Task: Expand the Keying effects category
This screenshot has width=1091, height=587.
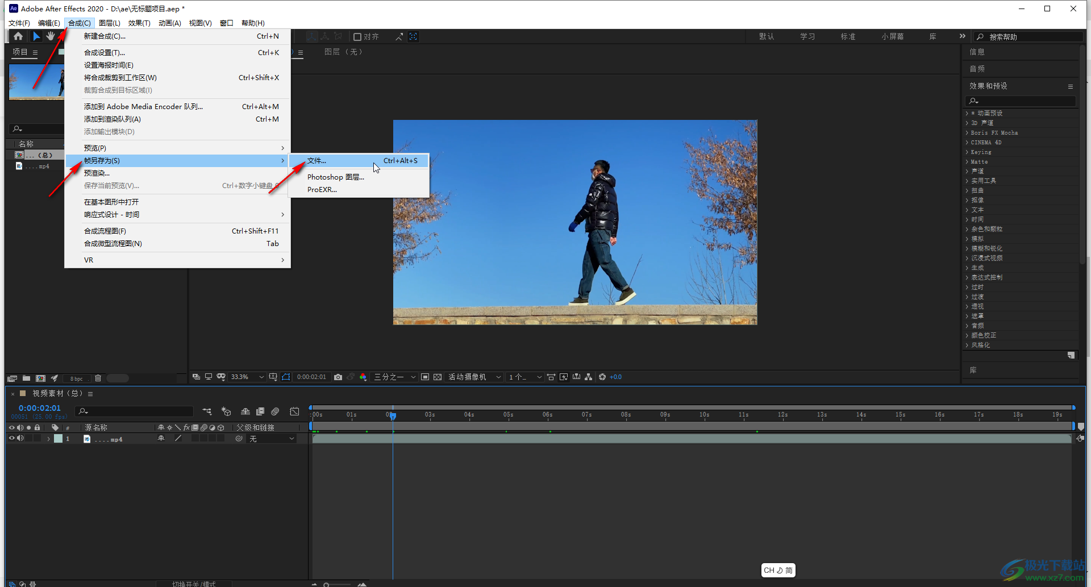Action: (967, 152)
